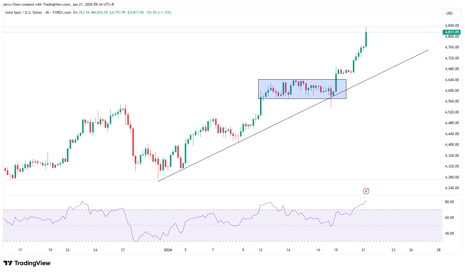Click the 4,280.00 price axis label
The height and width of the screenshot is (272, 465).
tap(452, 177)
